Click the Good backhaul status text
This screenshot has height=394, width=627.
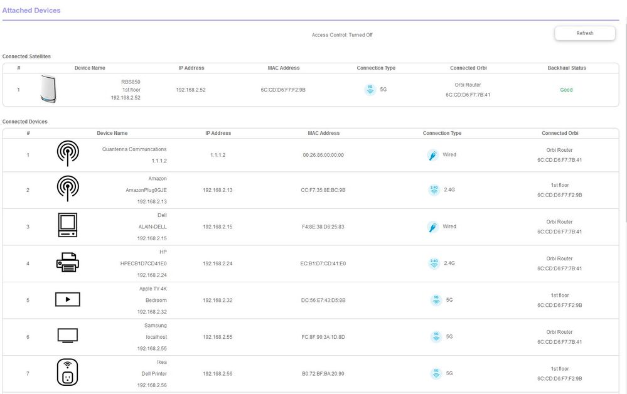click(566, 90)
